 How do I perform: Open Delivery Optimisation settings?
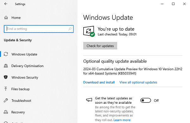pyautogui.click(x=27, y=66)
